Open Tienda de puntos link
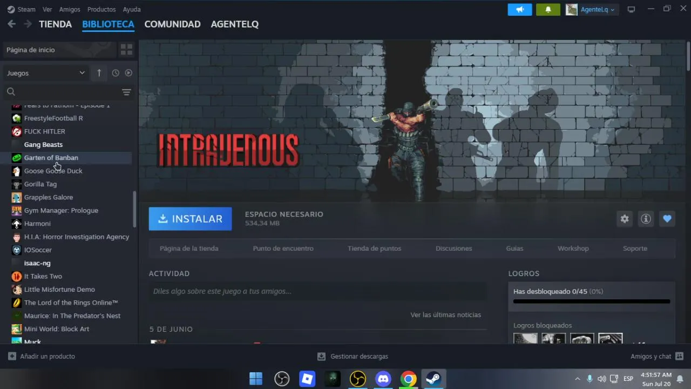691x389 pixels. 374,249
